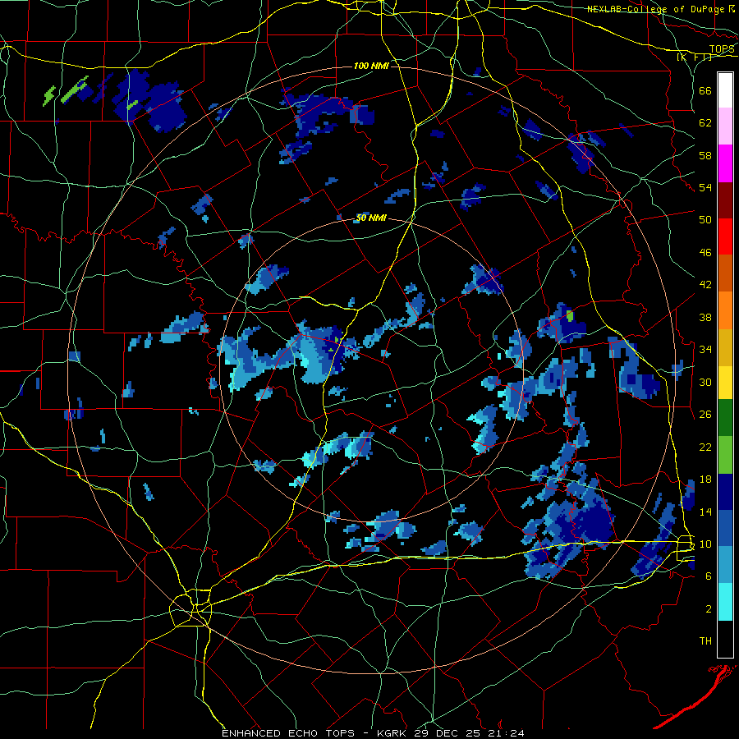This screenshot has height=739, width=739.
Task: Pick the light blue 6 kft legend swatch
Action: tap(725, 565)
